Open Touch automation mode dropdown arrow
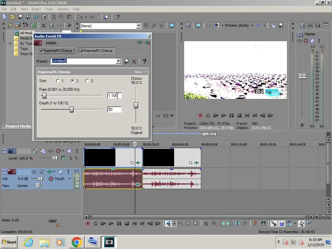 point(70,179)
